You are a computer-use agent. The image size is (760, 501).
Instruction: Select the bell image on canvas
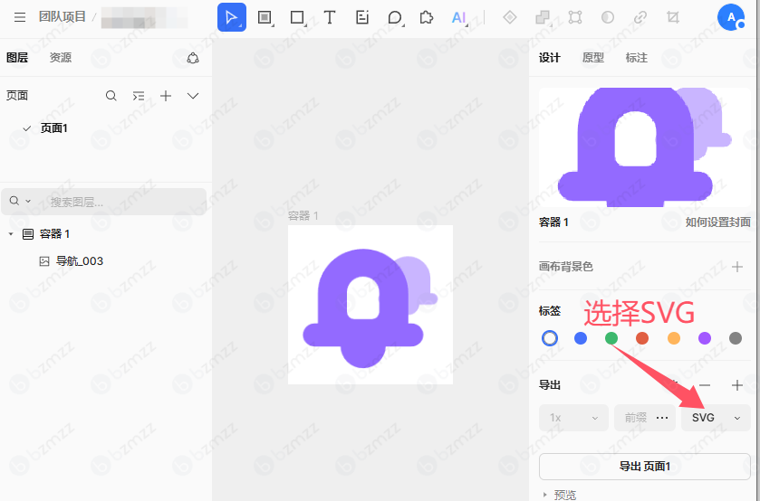point(370,307)
